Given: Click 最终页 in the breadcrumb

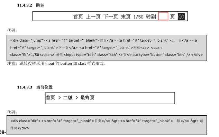Looking at the screenshot, I should coord(87,97).
